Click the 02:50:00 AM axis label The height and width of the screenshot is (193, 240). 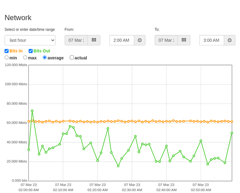tap(201, 190)
